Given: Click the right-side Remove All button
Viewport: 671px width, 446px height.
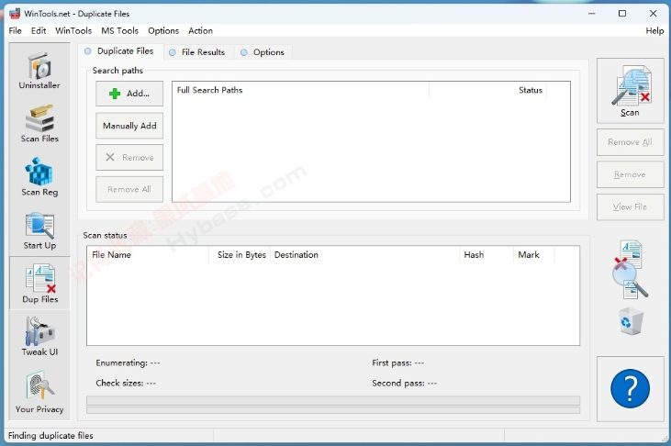Looking at the screenshot, I should [x=631, y=142].
